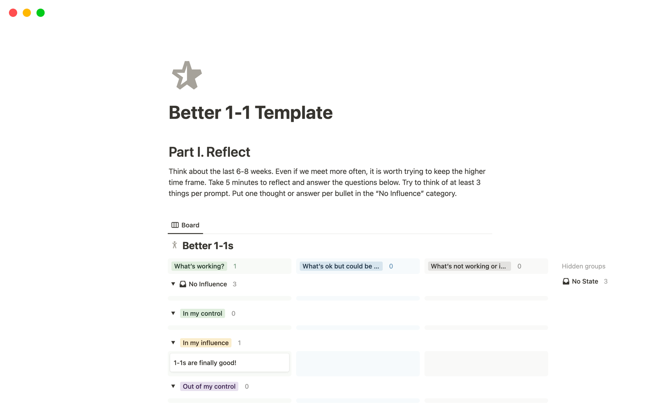
Task: Select the What's working? column tag
Action: (199, 266)
